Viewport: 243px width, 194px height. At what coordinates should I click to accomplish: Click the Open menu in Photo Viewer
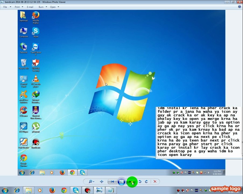53,7
